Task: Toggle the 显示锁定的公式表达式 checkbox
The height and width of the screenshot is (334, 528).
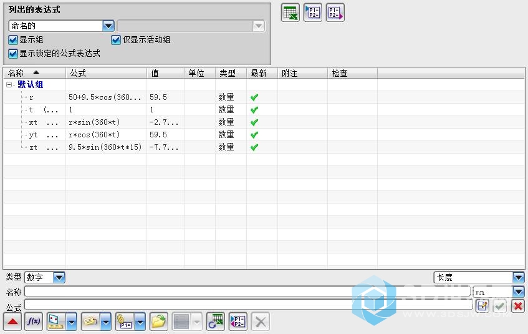Action: click(x=13, y=54)
